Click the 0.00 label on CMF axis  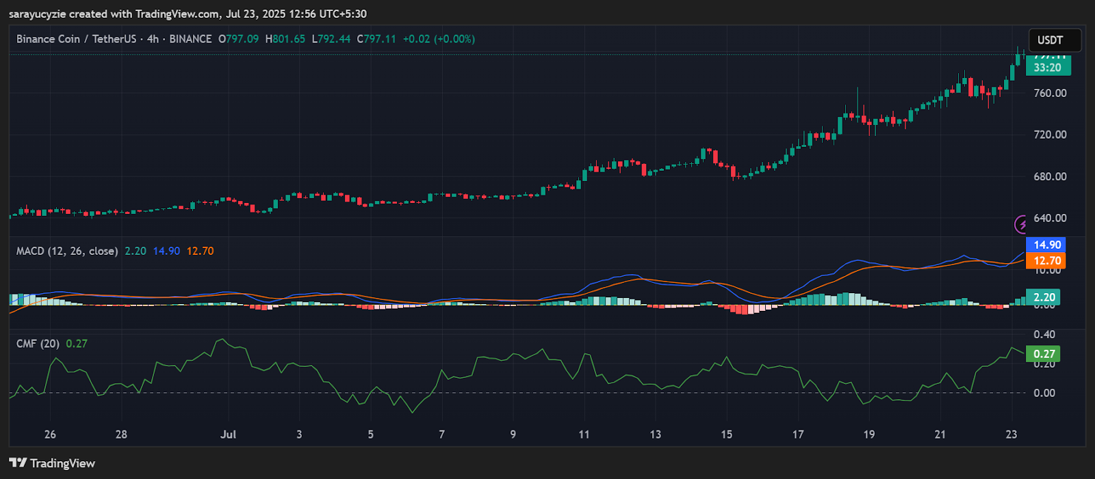[x=1044, y=393]
